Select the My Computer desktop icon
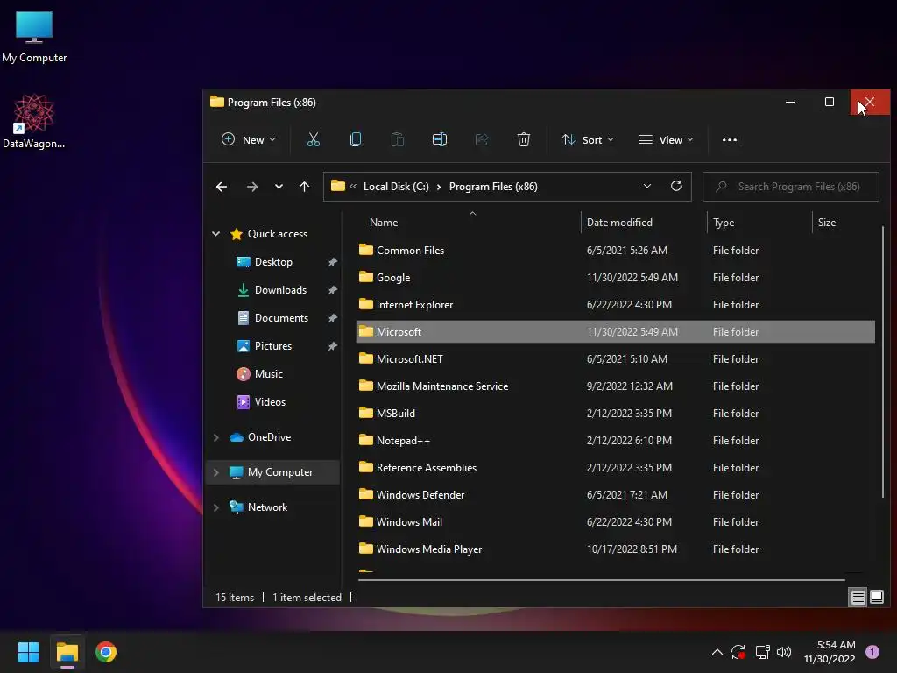This screenshot has height=673, width=897. [34, 37]
